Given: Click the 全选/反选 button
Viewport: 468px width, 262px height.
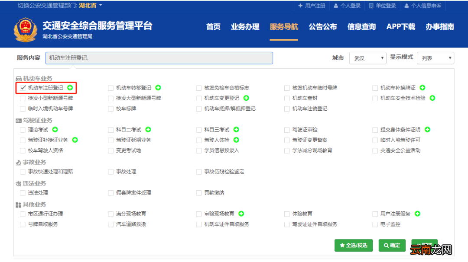Looking at the screenshot, I should 353,245.
